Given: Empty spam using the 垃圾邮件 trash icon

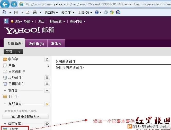Looking at the screenshot, I should [47, 78].
